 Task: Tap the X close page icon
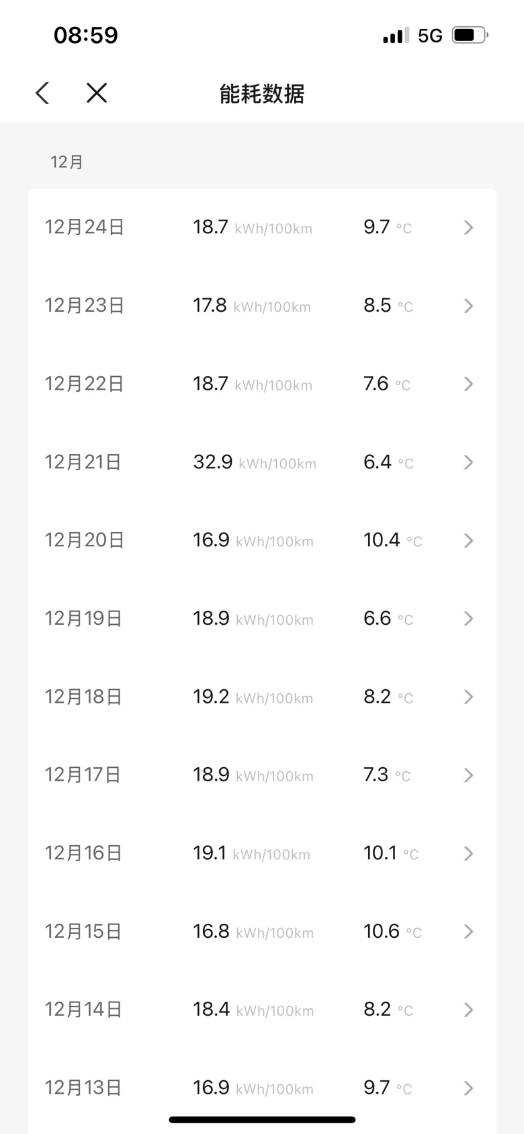point(97,93)
